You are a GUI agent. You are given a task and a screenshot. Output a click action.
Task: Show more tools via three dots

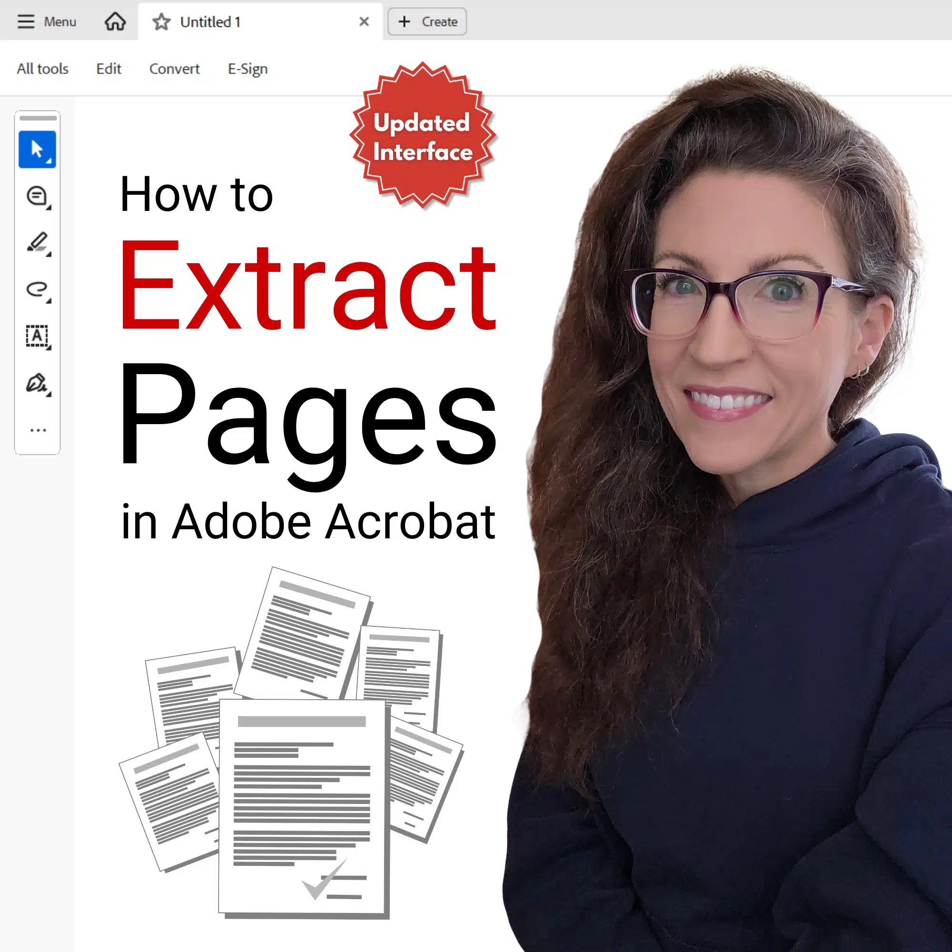coord(38,430)
